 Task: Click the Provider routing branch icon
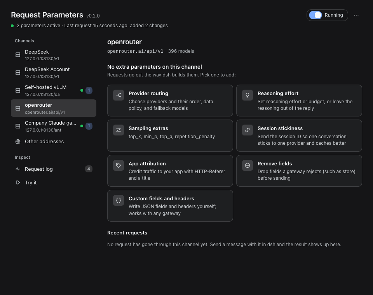coord(119,95)
